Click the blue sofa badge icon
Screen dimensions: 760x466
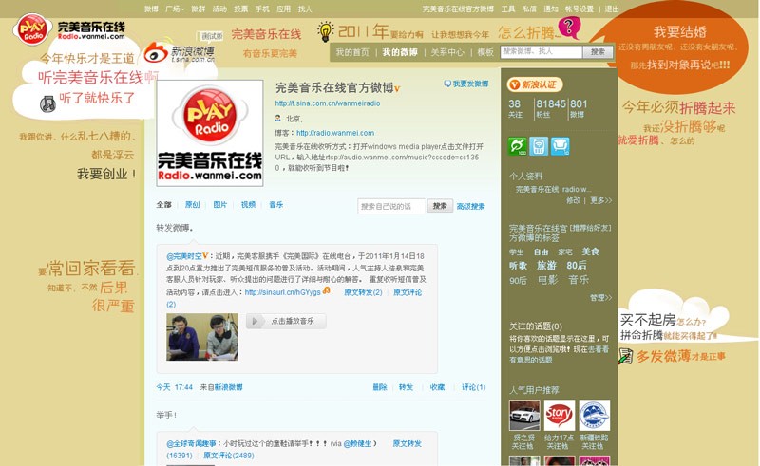[x=560, y=146]
